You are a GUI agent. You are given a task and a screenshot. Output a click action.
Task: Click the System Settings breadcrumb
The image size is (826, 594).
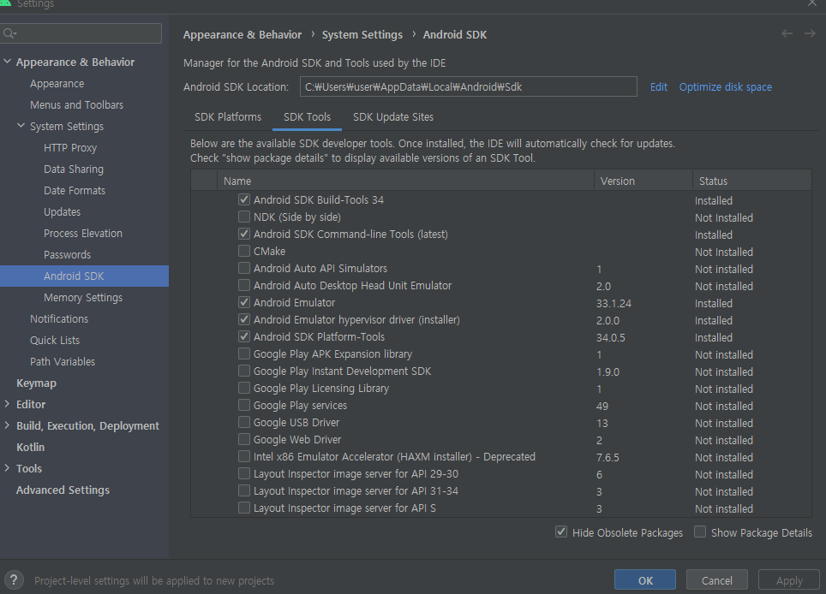click(362, 35)
